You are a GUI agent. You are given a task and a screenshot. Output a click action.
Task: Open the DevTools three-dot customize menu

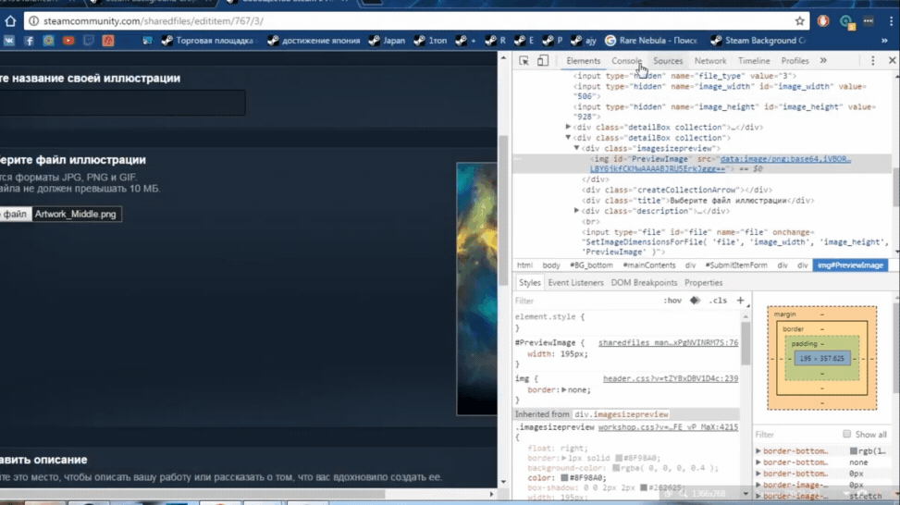tap(873, 61)
